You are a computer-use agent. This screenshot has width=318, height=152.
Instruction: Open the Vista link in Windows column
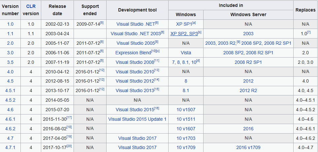click(186, 53)
